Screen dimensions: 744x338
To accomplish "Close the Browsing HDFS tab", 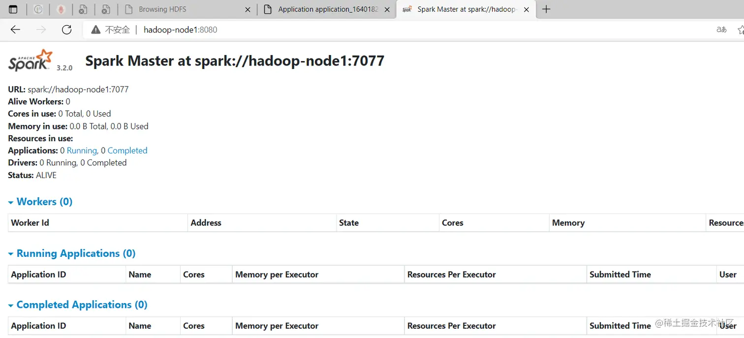I will (x=248, y=9).
